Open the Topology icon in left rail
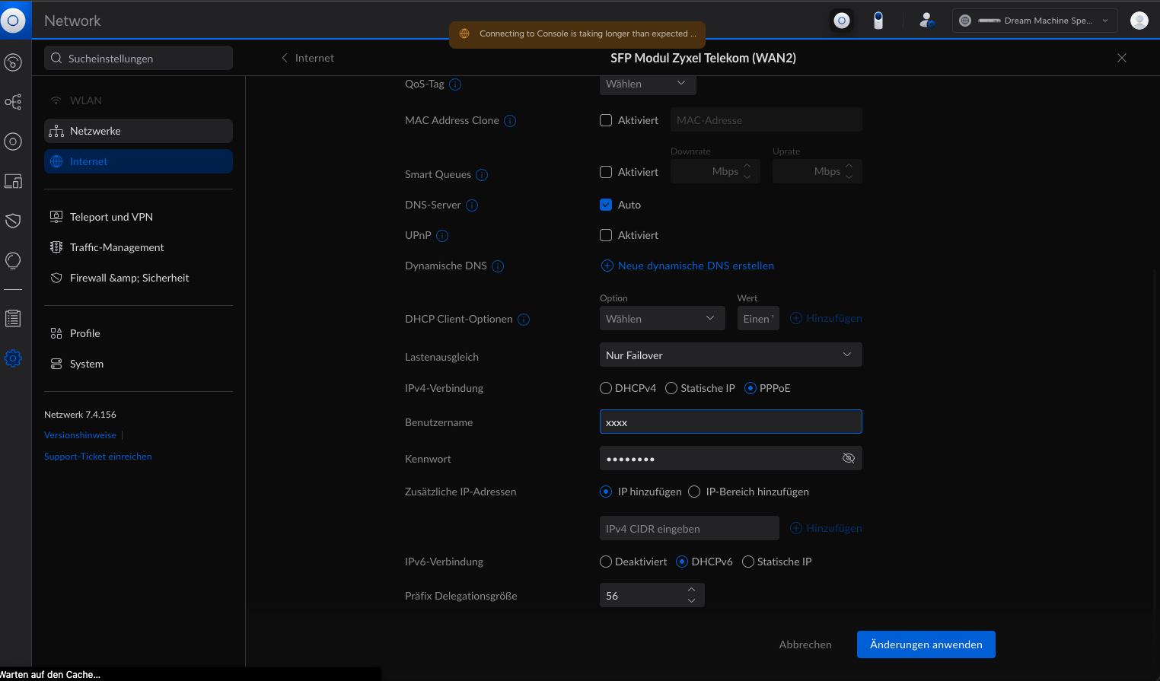Image resolution: width=1160 pixels, height=681 pixels. [x=13, y=102]
